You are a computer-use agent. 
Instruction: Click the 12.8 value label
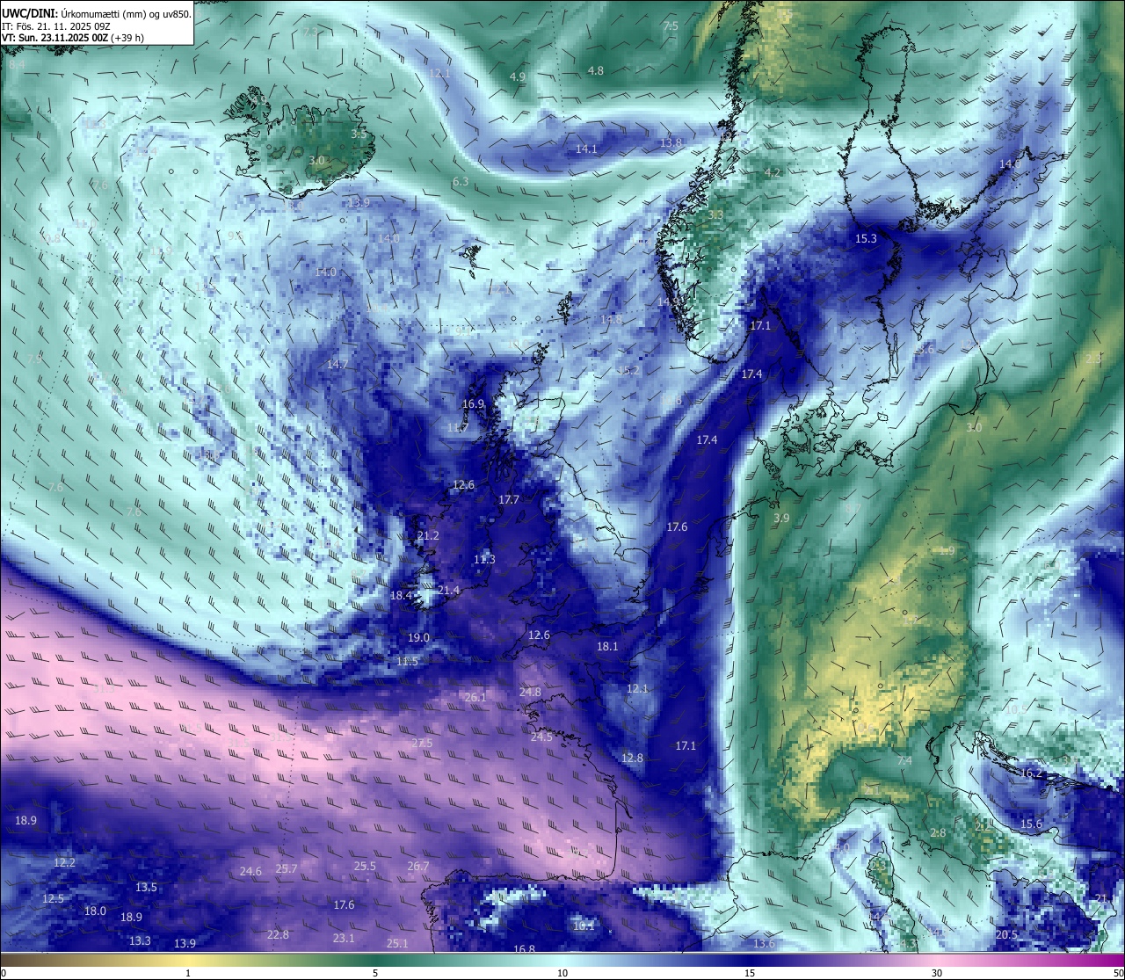[x=632, y=758]
